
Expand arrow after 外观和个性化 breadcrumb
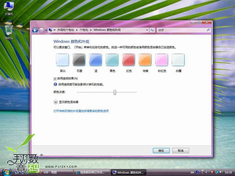coord(77,30)
